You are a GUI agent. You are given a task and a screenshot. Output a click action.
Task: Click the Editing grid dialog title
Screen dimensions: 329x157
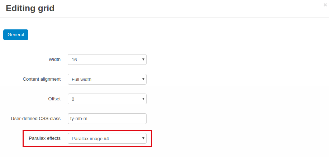point(30,8)
